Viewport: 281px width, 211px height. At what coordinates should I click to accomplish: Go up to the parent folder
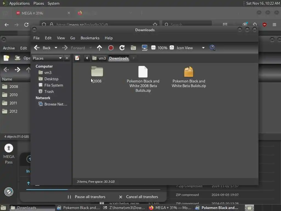coord(99,48)
